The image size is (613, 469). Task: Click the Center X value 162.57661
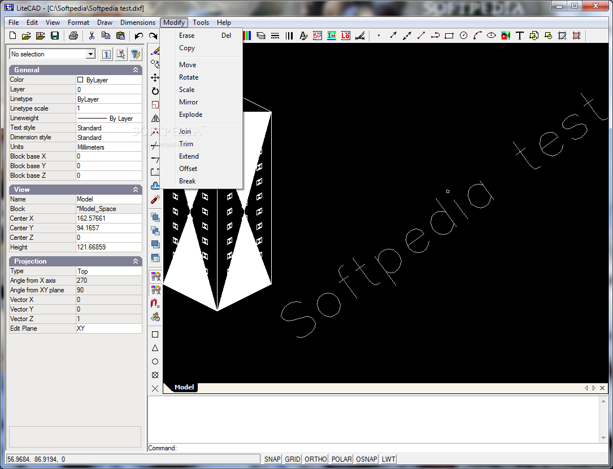(x=108, y=218)
